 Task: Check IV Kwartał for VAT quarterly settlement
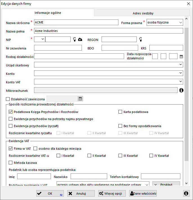click(x=151, y=156)
